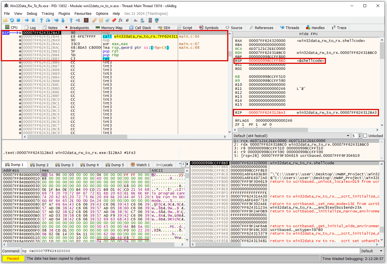387x264 pixels.
Task: Restart the debugged program
Action: click(12, 20)
